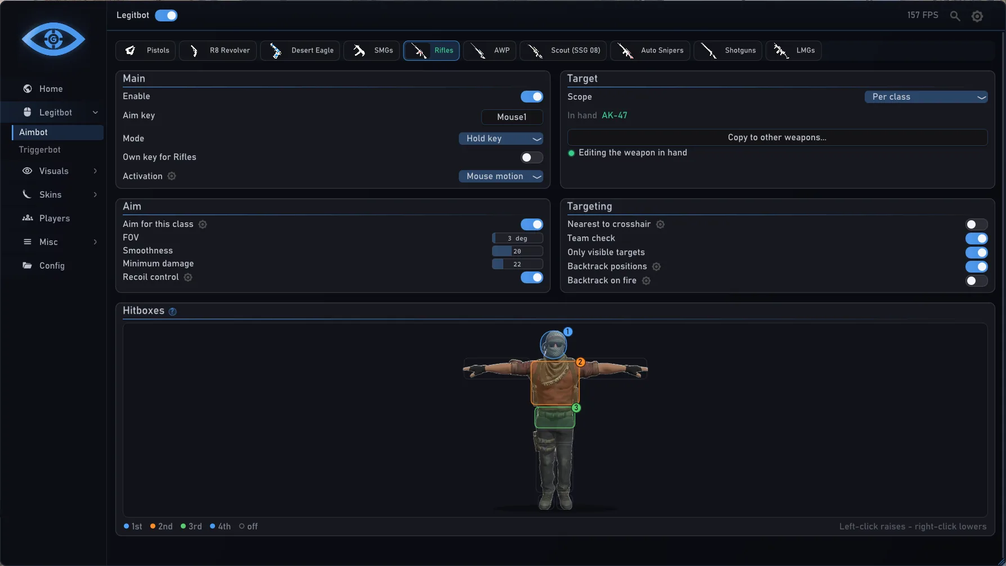
Task: Open settings via top-right gear icon
Action: 977,16
